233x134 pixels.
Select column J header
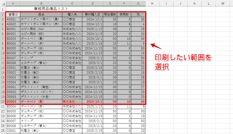pos(180,3)
